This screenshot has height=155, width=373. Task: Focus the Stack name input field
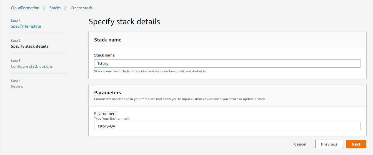[227, 63]
